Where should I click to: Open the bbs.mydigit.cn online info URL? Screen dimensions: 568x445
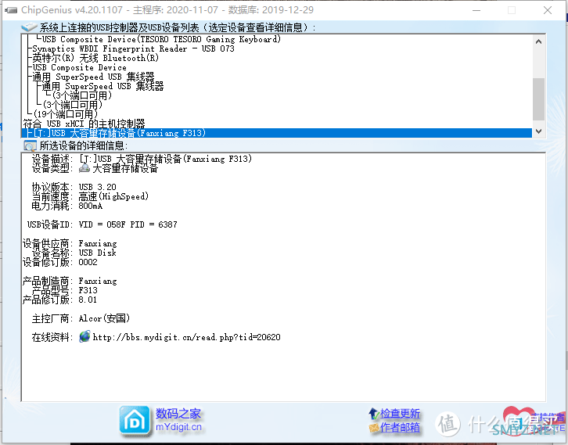click(x=186, y=337)
